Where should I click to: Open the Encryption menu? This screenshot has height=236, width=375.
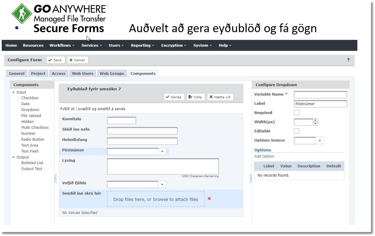click(x=174, y=45)
